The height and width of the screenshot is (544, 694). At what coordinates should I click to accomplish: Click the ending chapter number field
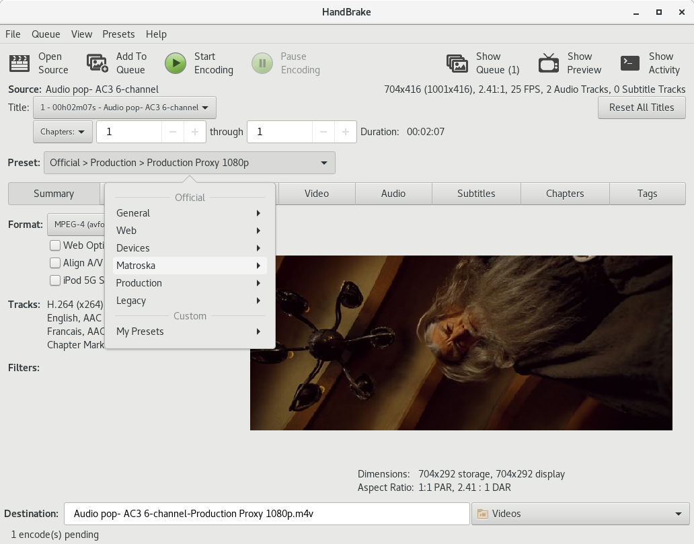(x=280, y=132)
